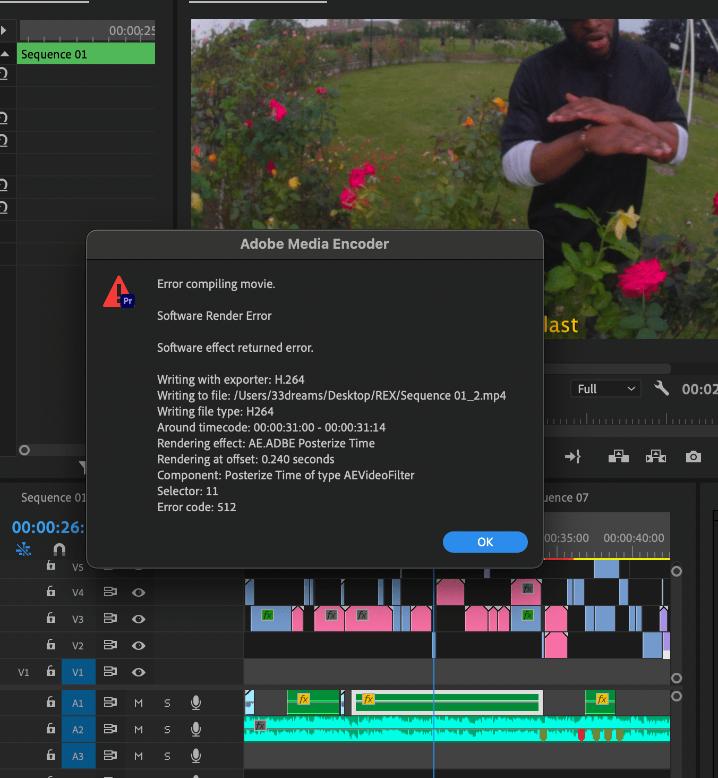The height and width of the screenshot is (778, 718).
Task: Click the Insert icon in the Program Monitor
Action: pos(618,456)
